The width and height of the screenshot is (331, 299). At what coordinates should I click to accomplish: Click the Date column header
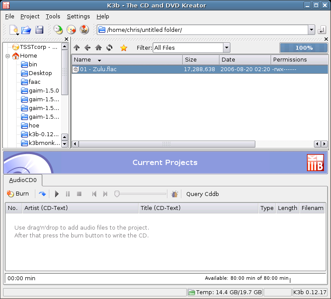pyautogui.click(x=245, y=60)
